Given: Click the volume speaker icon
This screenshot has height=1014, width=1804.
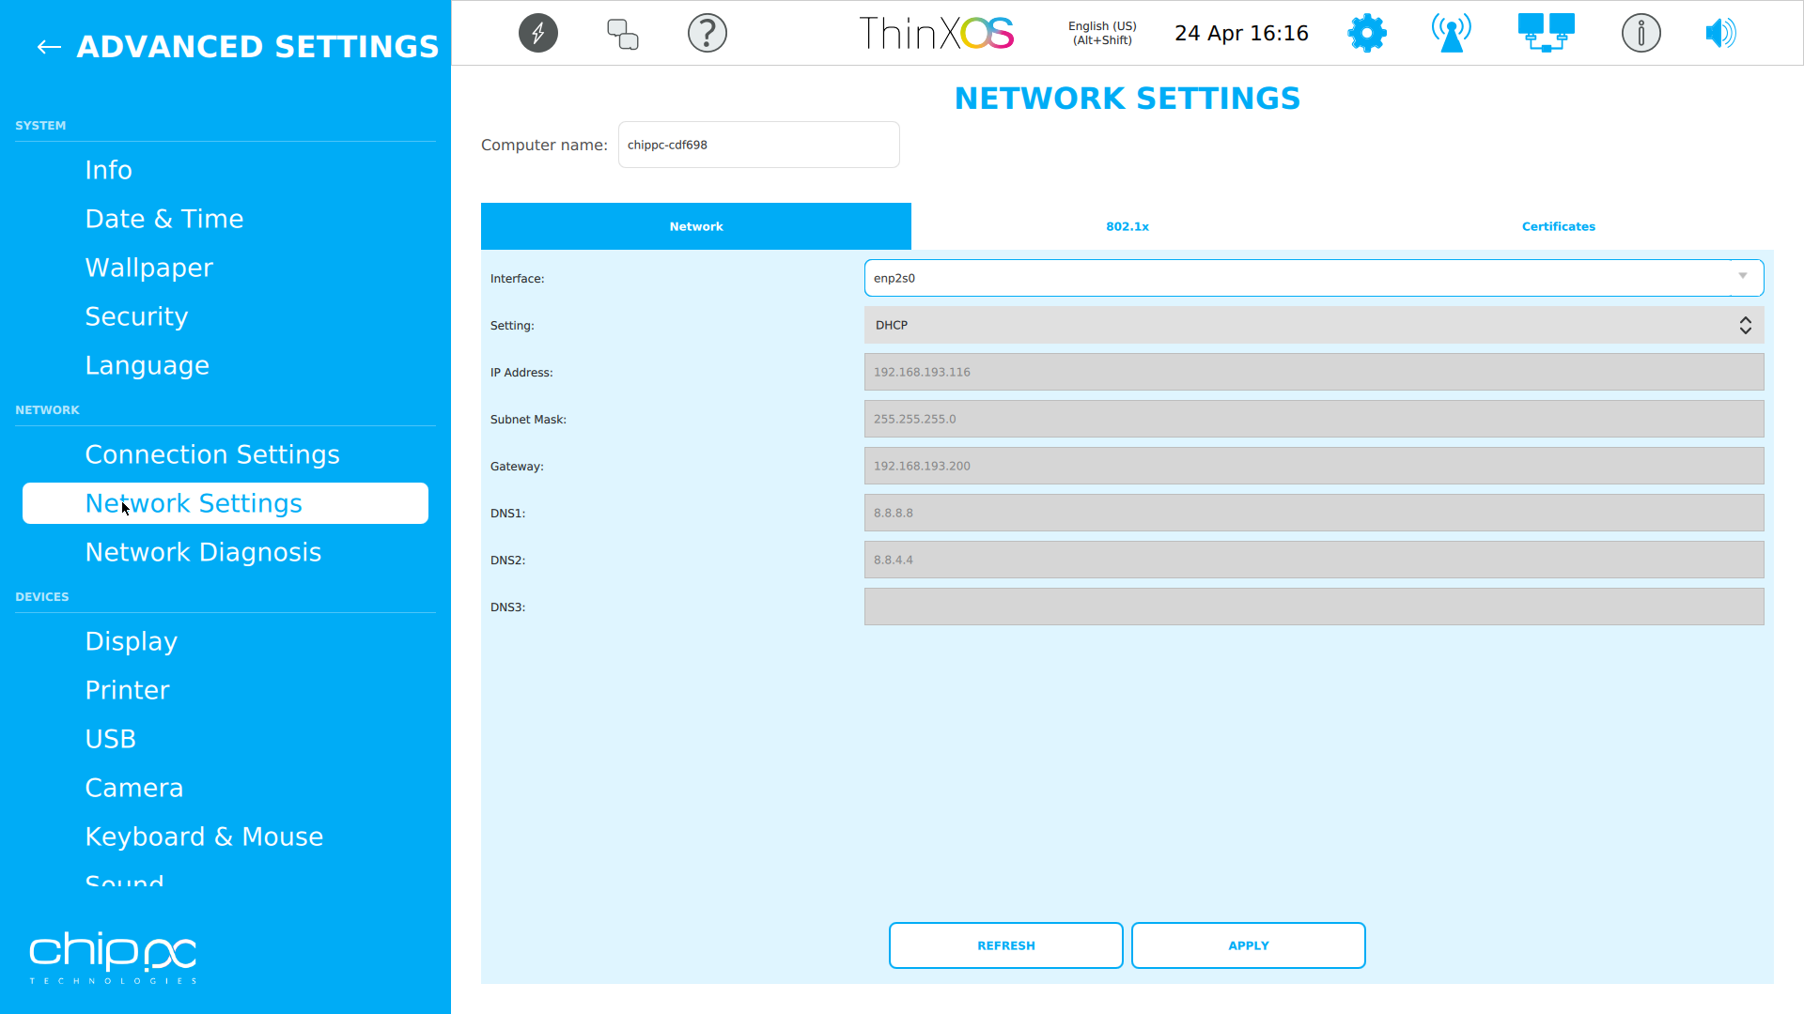Looking at the screenshot, I should pos(1720,33).
